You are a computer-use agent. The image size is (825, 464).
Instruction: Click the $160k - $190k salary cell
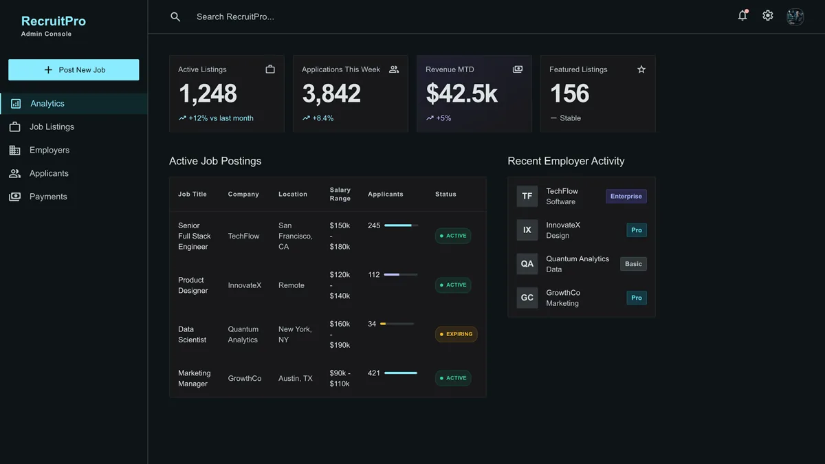(340, 334)
